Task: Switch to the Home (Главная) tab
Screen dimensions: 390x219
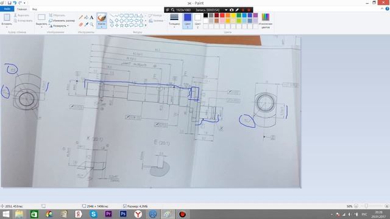Action: [22, 9]
